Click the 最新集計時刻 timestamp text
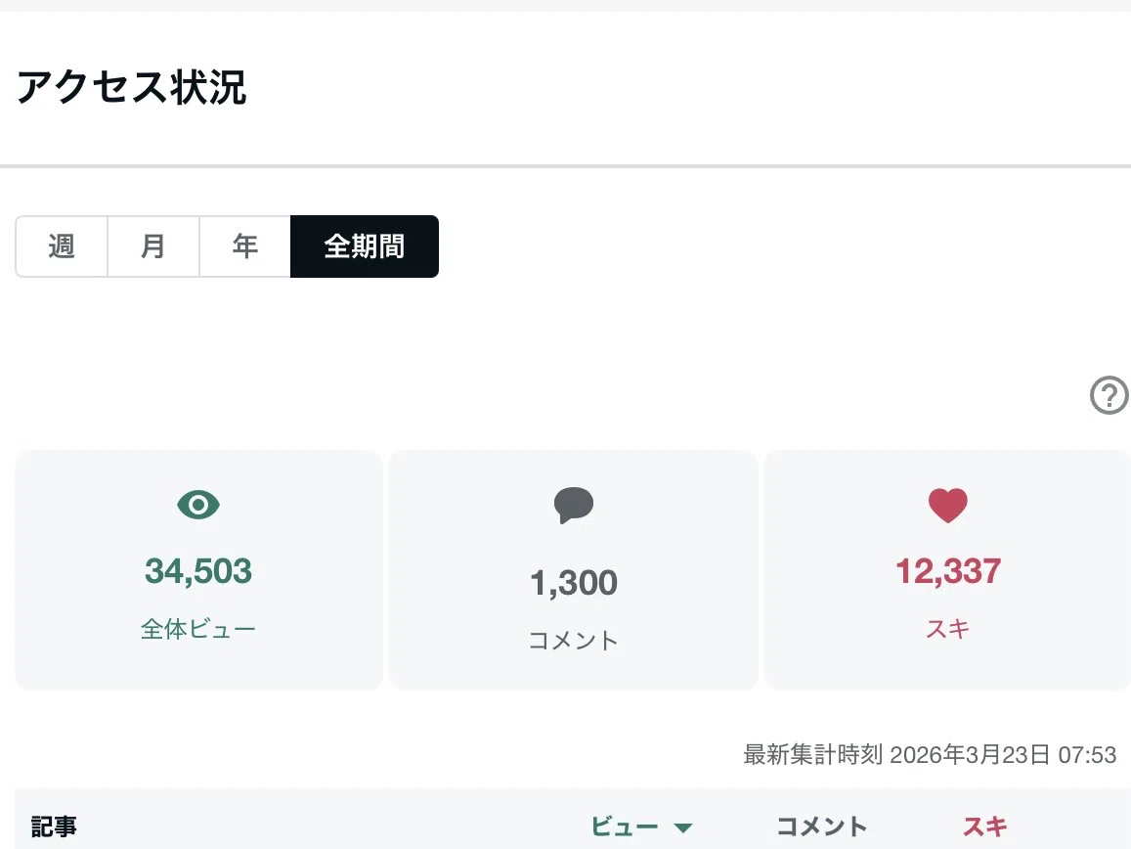 pyautogui.click(x=930, y=755)
